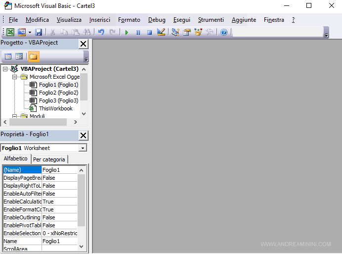Close the Proprietà - Foglio1 panel
Image resolution: width=342 pixels, height=254 pixels.
[83, 136]
